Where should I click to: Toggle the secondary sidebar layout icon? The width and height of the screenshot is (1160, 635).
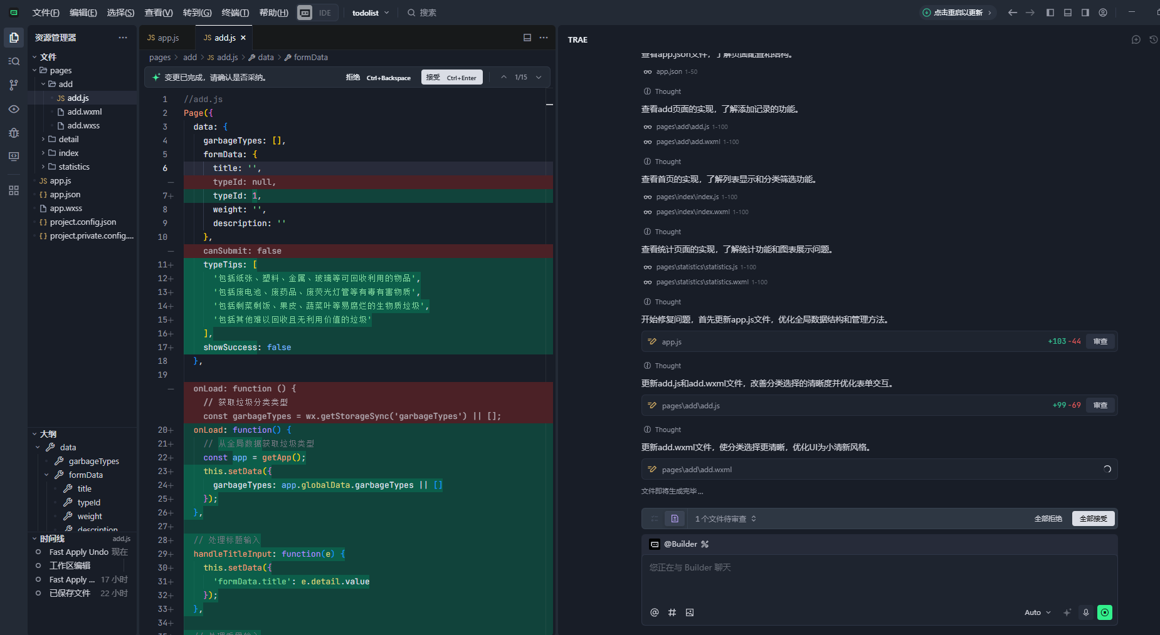1085,13
